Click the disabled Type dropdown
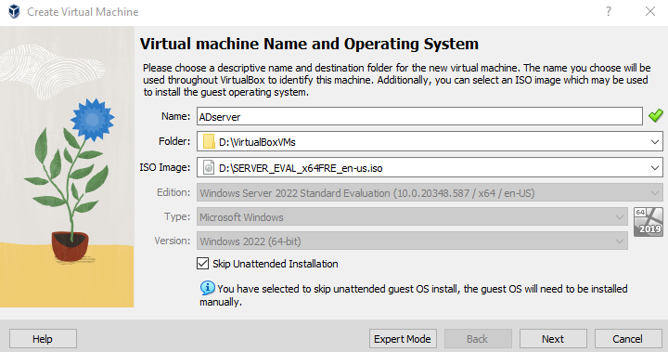 (x=412, y=216)
